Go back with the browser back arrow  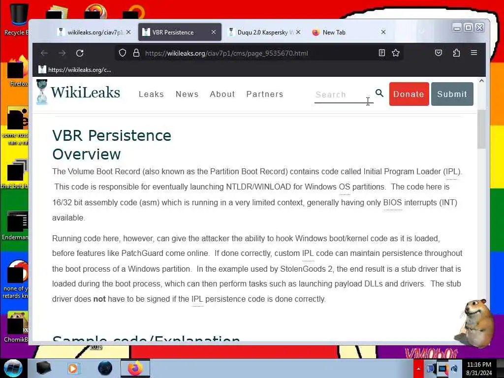click(x=44, y=53)
